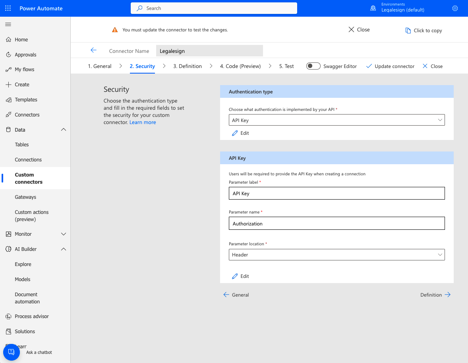Viewport: 468px width, 363px height.
Task: Navigate back to General at bottom
Action: click(236, 295)
